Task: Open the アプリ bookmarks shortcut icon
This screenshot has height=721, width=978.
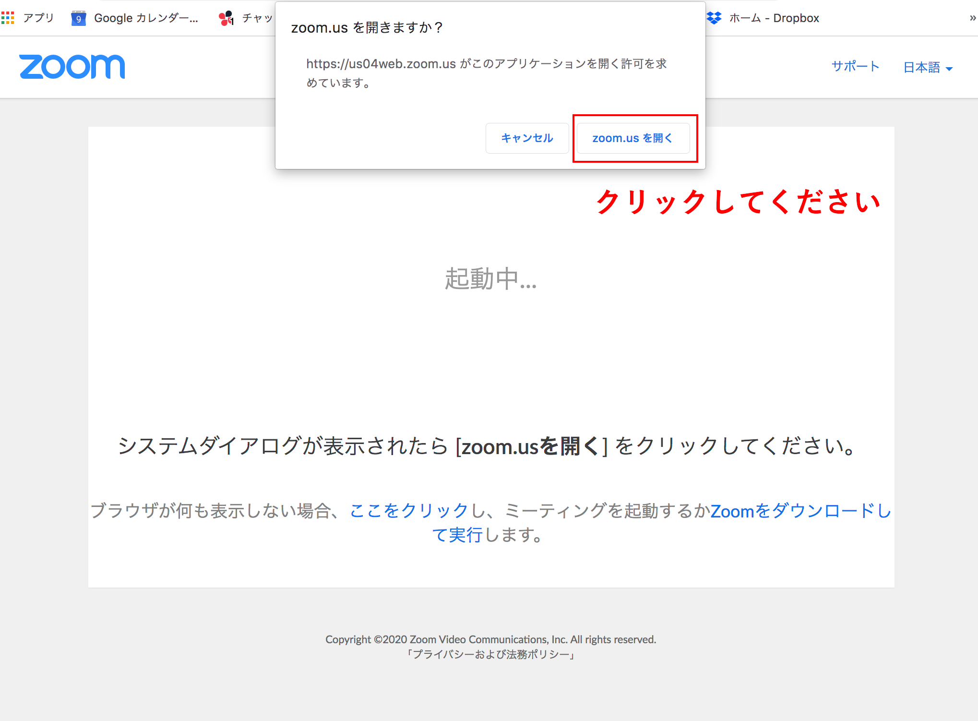Action: [x=8, y=18]
